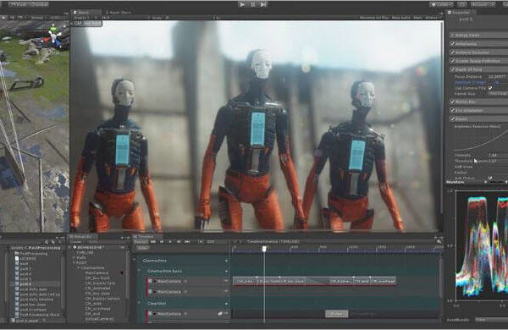Click the Focus Distance value field
Viewport: 508px width, 330px height.
[x=498, y=76]
